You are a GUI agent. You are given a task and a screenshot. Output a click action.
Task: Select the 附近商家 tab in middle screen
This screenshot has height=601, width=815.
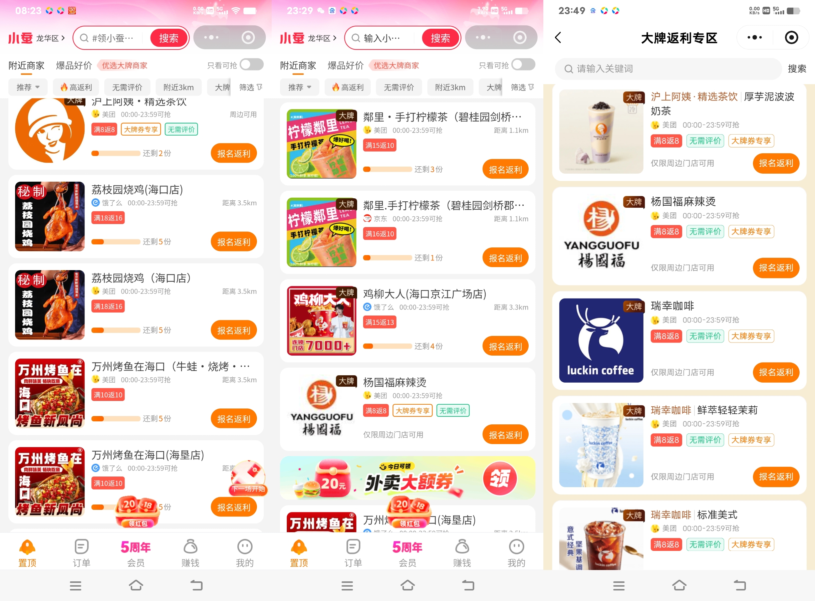(298, 65)
